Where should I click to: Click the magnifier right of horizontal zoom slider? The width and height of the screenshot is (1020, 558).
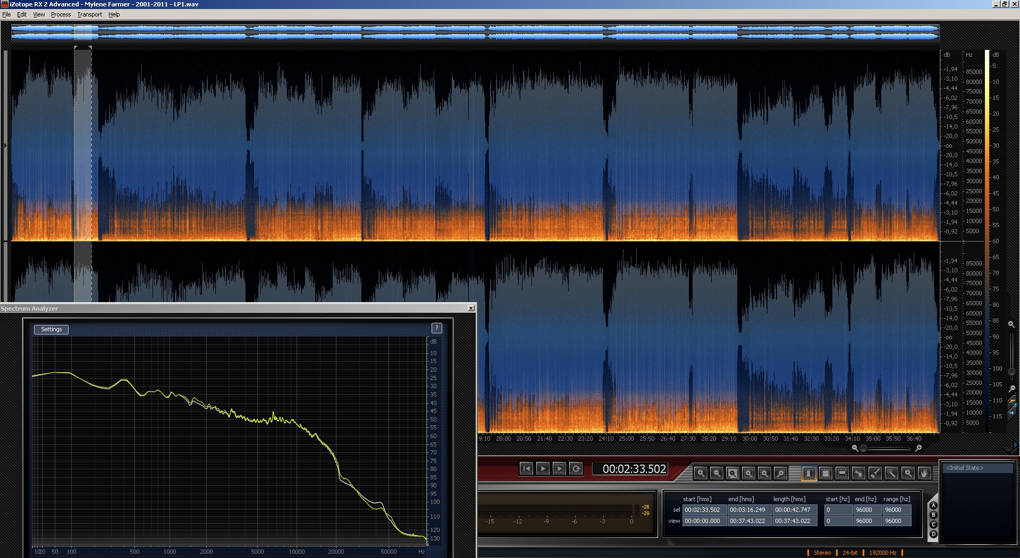[918, 448]
